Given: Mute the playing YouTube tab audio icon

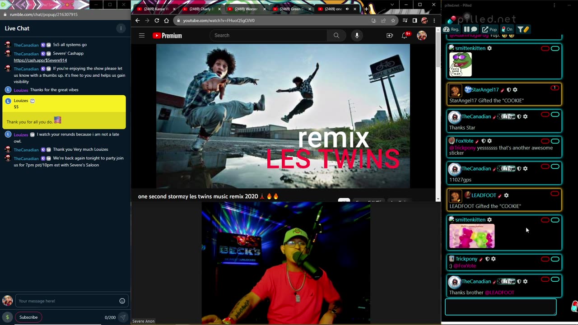Looking at the screenshot, I should (347, 9).
